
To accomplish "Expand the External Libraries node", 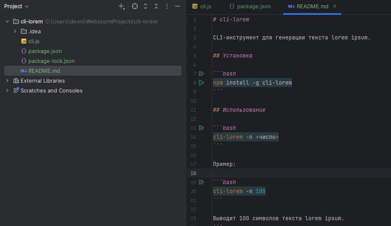I will pyautogui.click(x=8, y=81).
